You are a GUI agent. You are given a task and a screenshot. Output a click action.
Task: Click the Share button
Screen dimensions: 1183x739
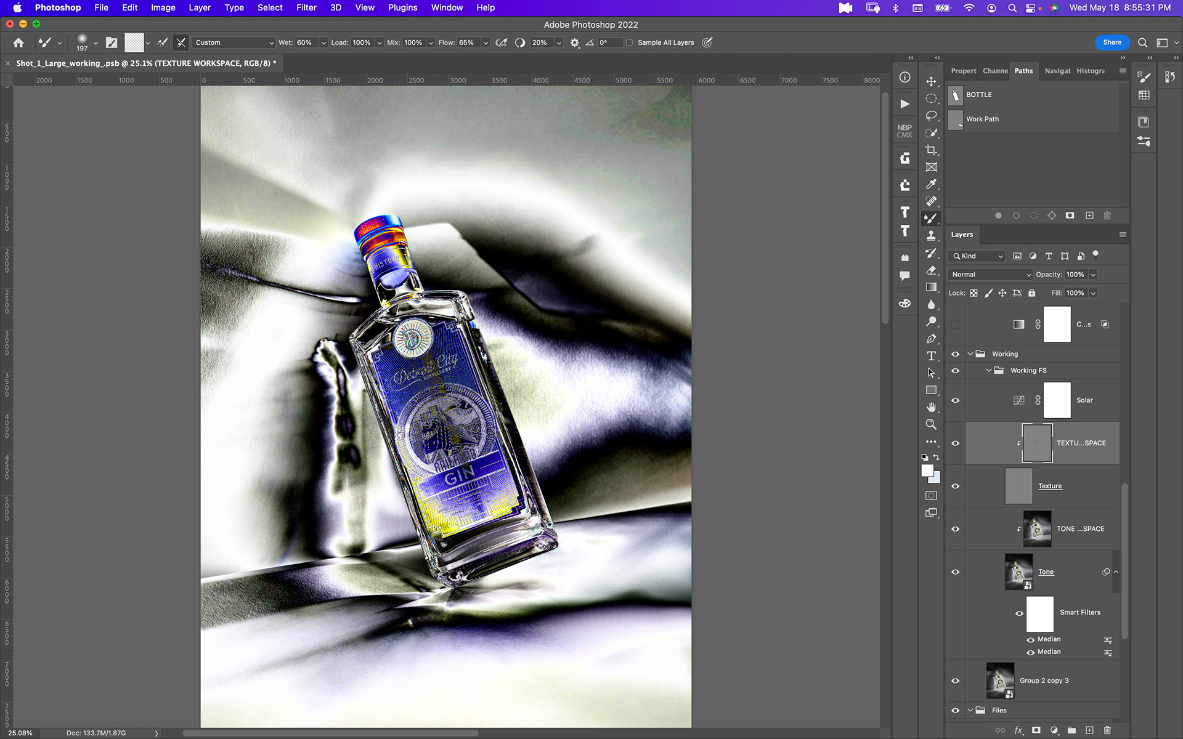(x=1112, y=42)
